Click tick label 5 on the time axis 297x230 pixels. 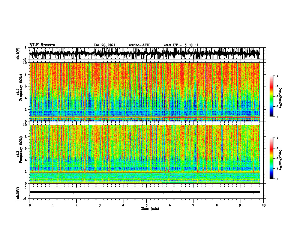click(x=147, y=205)
